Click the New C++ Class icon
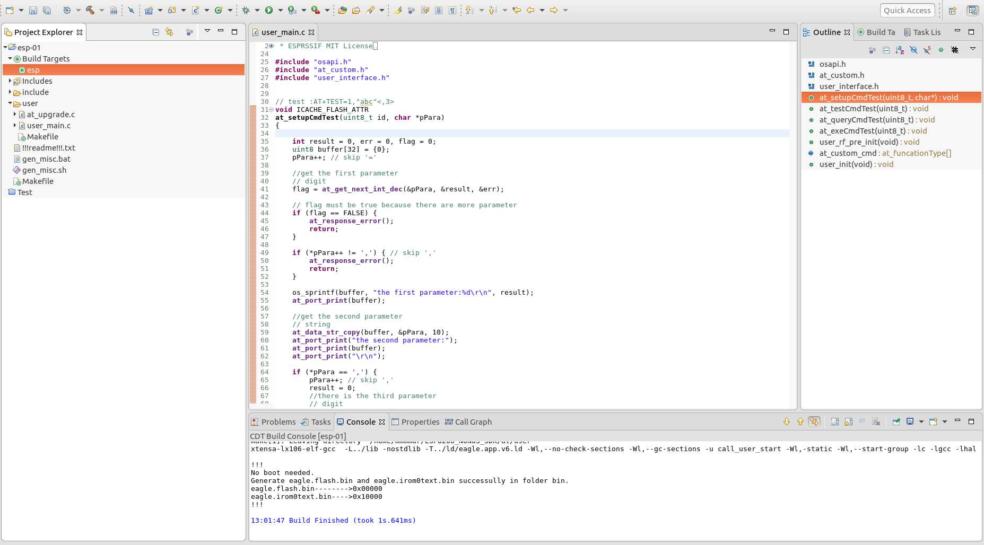Viewport: 984px width, 545px height. click(219, 10)
